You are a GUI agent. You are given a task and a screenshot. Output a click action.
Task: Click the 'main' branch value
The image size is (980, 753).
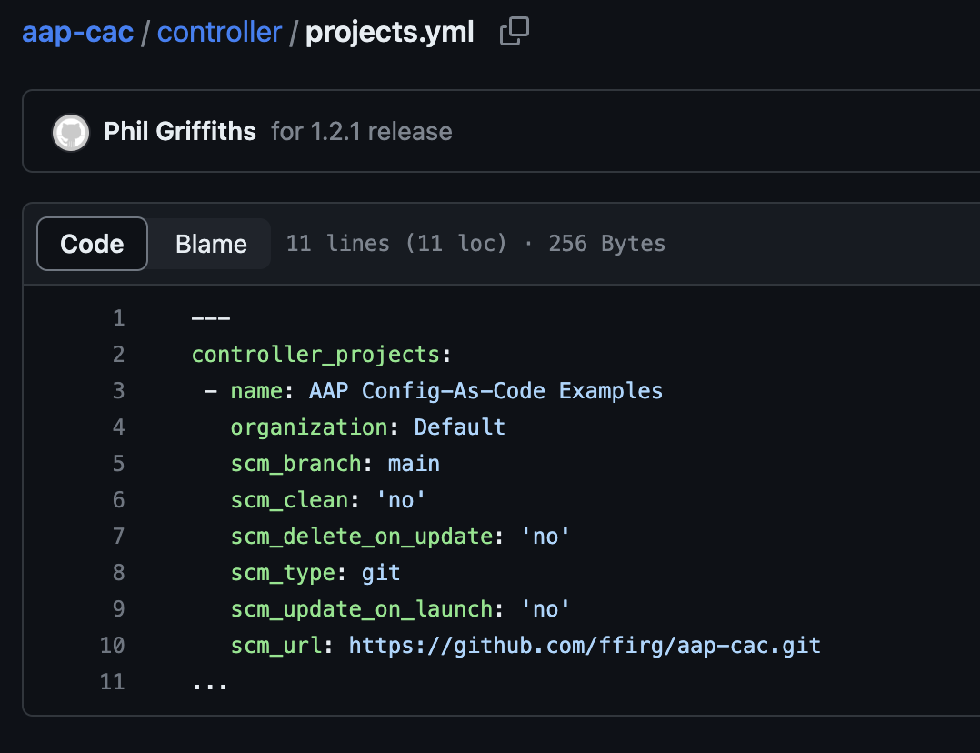pyautogui.click(x=414, y=464)
